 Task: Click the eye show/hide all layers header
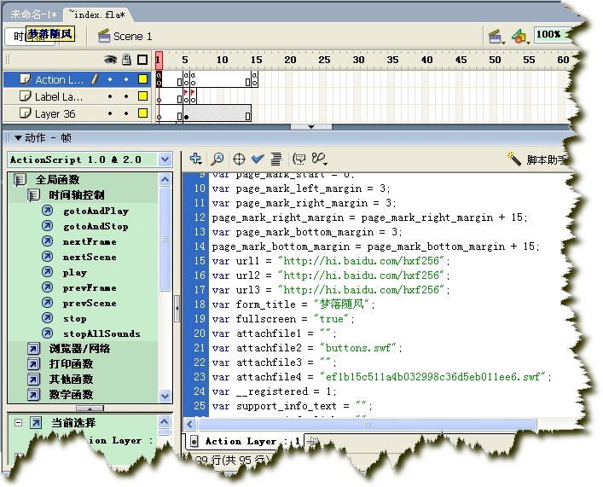point(110,60)
